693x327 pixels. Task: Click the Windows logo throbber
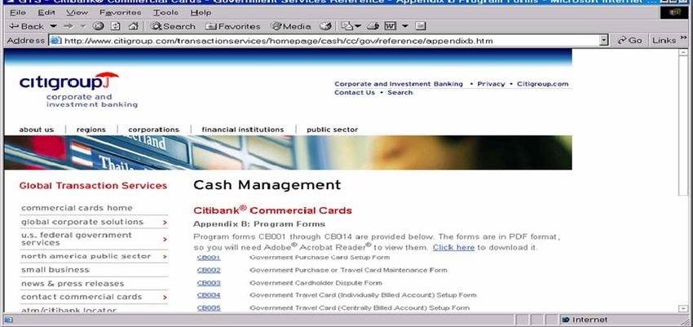click(674, 13)
